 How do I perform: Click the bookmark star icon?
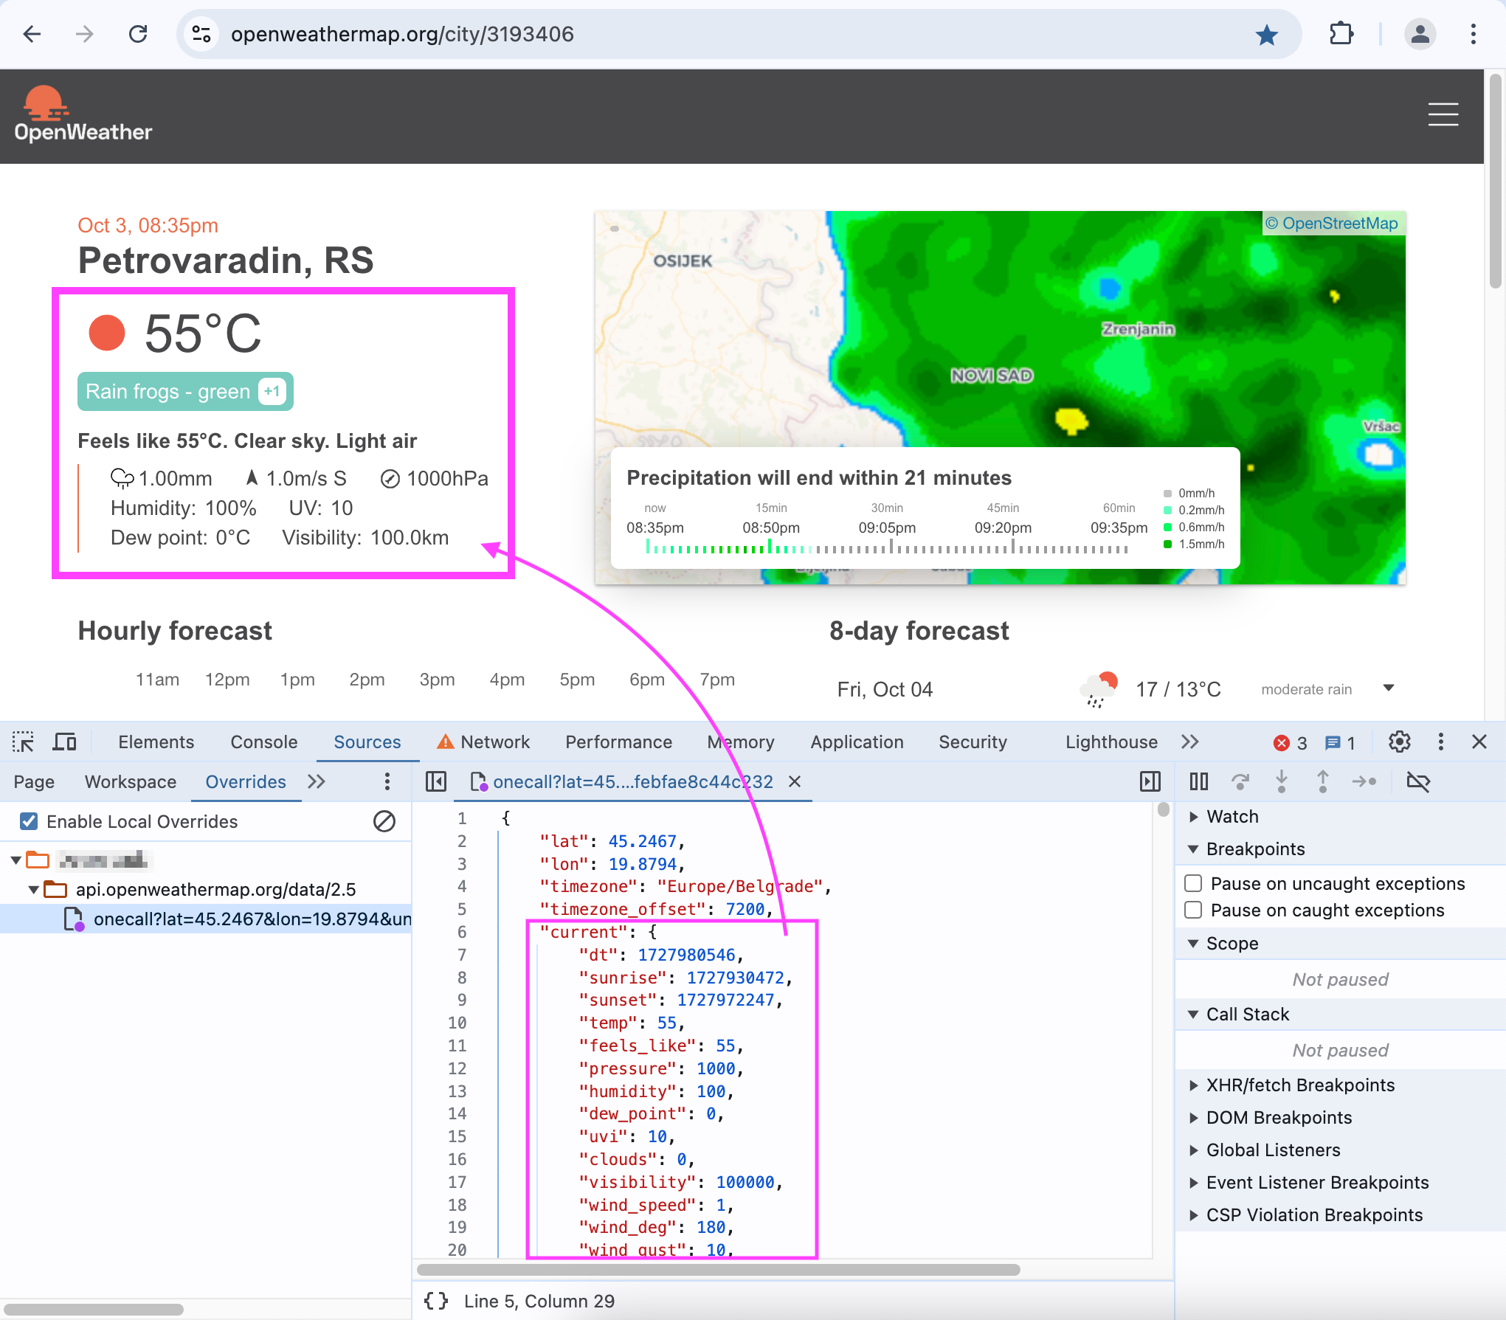pos(1267,34)
